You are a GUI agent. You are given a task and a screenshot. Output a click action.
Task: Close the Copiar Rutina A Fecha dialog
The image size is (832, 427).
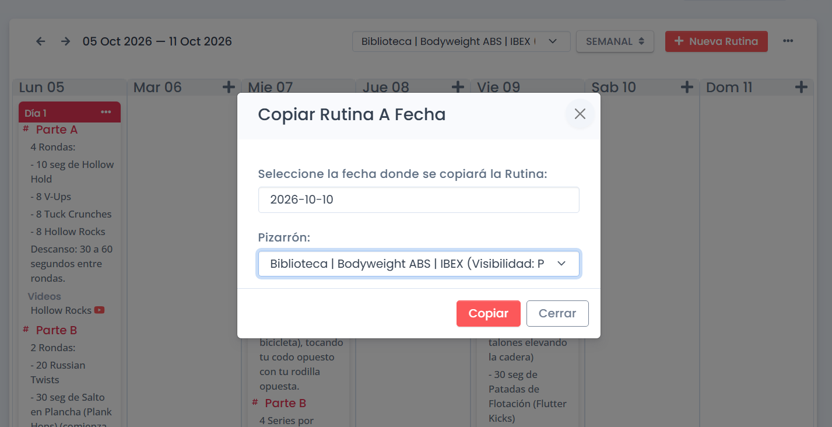click(580, 114)
